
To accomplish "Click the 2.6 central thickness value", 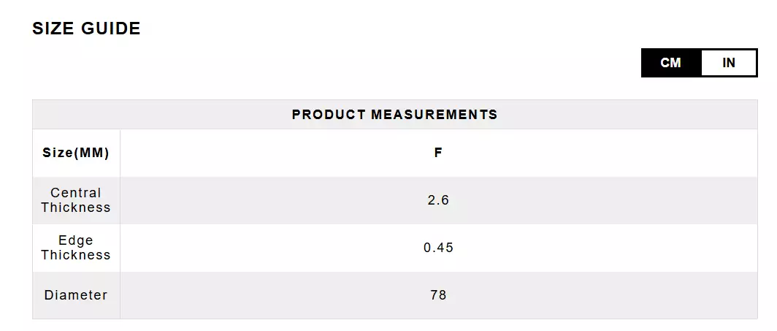I will click(438, 200).
